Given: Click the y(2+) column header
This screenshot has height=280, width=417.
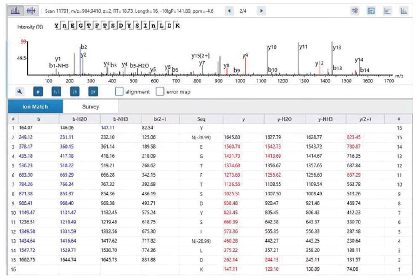Looking at the screenshot, I should (x=365, y=119).
